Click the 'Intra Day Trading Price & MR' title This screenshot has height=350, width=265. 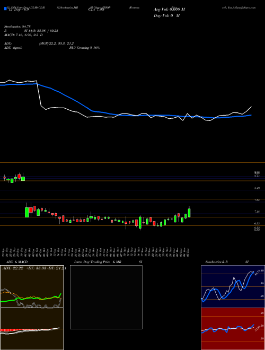coord(98,262)
